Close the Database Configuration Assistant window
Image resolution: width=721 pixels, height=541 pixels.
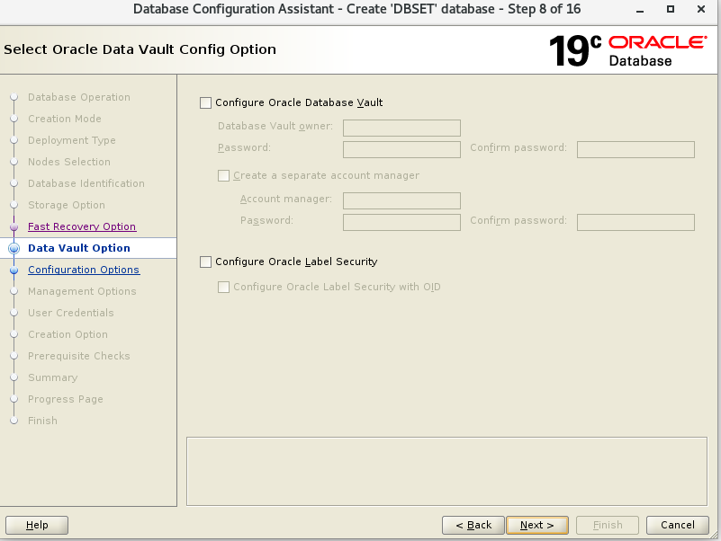[701, 9]
